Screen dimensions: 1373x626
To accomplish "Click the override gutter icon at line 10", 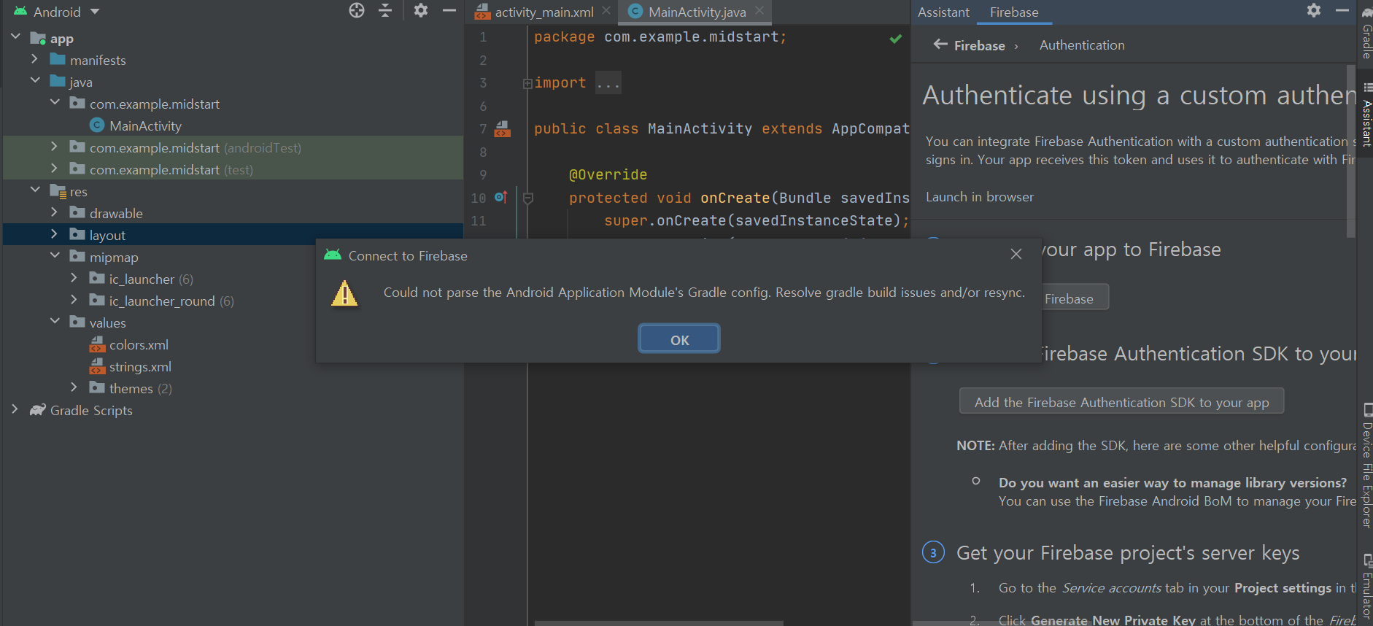I will click(x=501, y=197).
